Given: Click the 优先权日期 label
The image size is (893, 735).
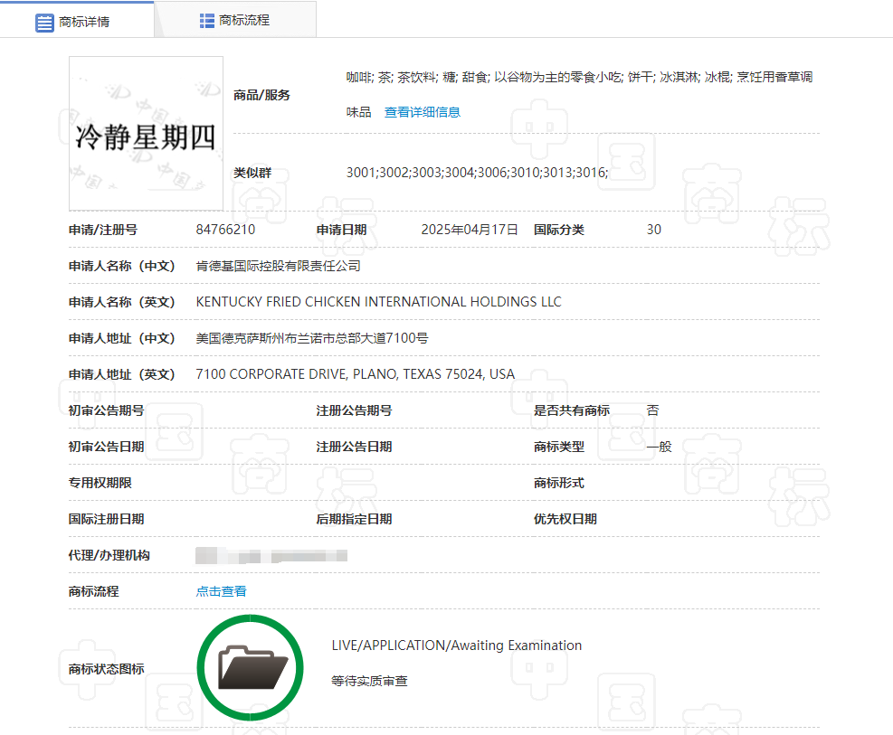Looking at the screenshot, I should (565, 519).
